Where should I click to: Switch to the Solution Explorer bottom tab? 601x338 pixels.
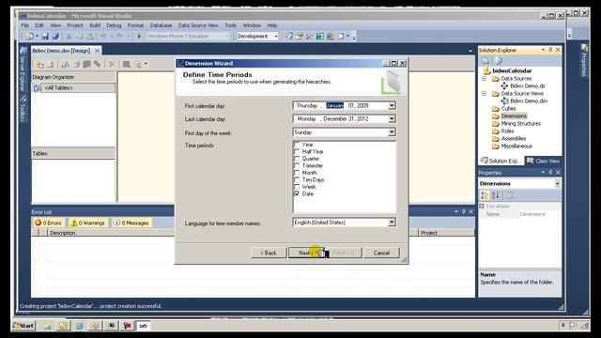pyautogui.click(x=501, y=161)
